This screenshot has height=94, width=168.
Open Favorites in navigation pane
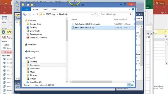32,21
